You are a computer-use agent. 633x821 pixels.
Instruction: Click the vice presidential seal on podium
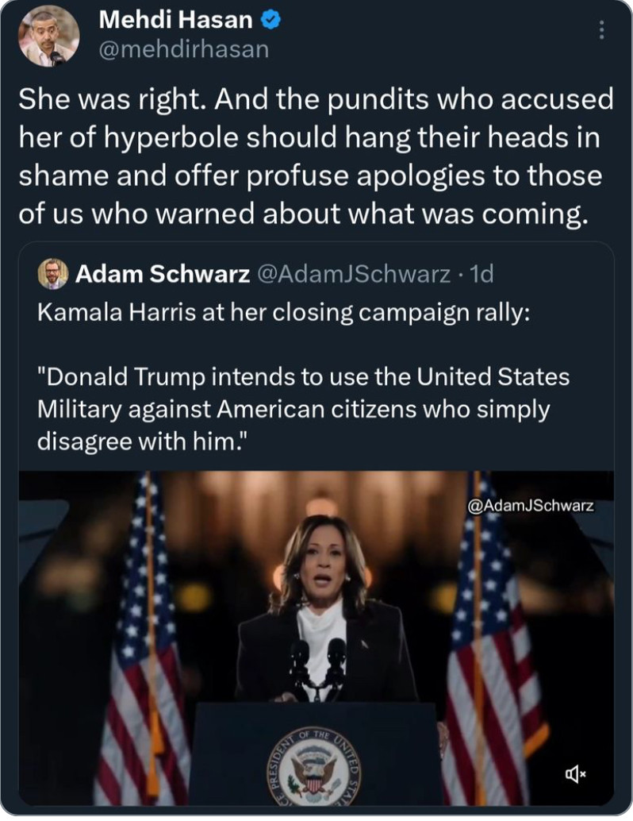314,769
